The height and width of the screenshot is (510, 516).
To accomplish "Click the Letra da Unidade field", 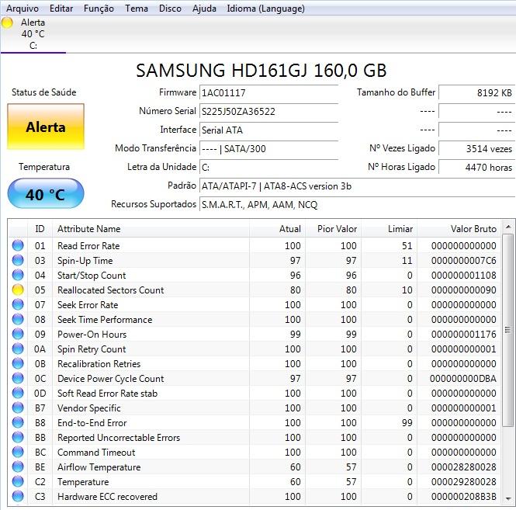I will coord(268,168).
